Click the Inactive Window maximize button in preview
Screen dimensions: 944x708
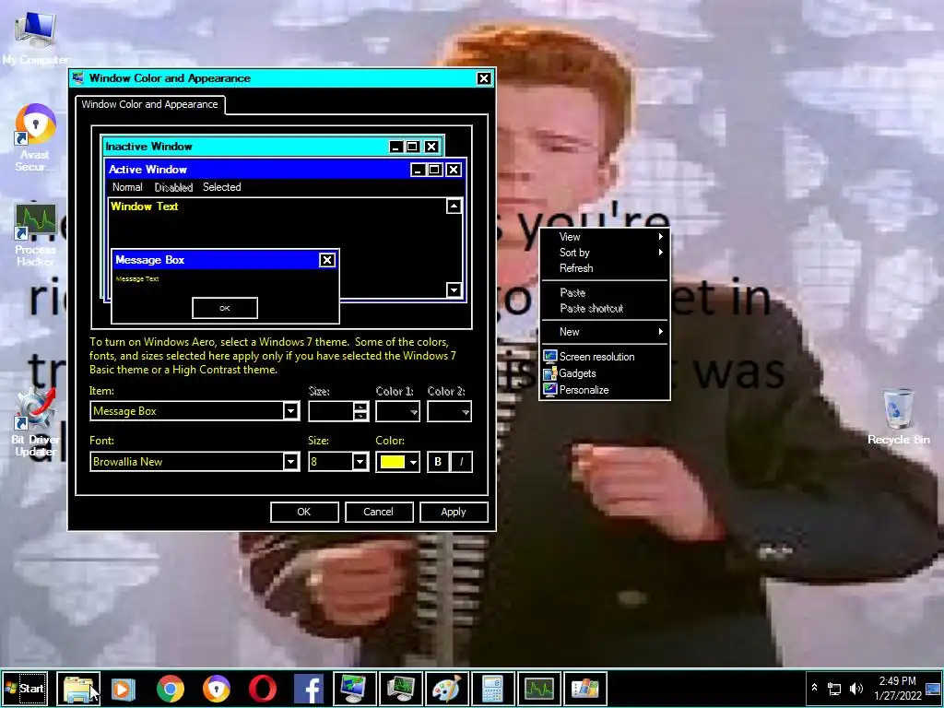pyautogui.click(x=412, y=147)
